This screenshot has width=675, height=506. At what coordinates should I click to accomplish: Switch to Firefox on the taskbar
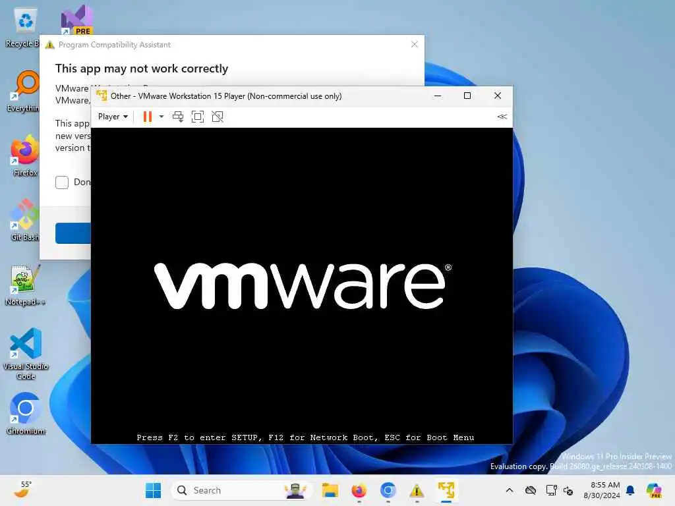point(359,490)
